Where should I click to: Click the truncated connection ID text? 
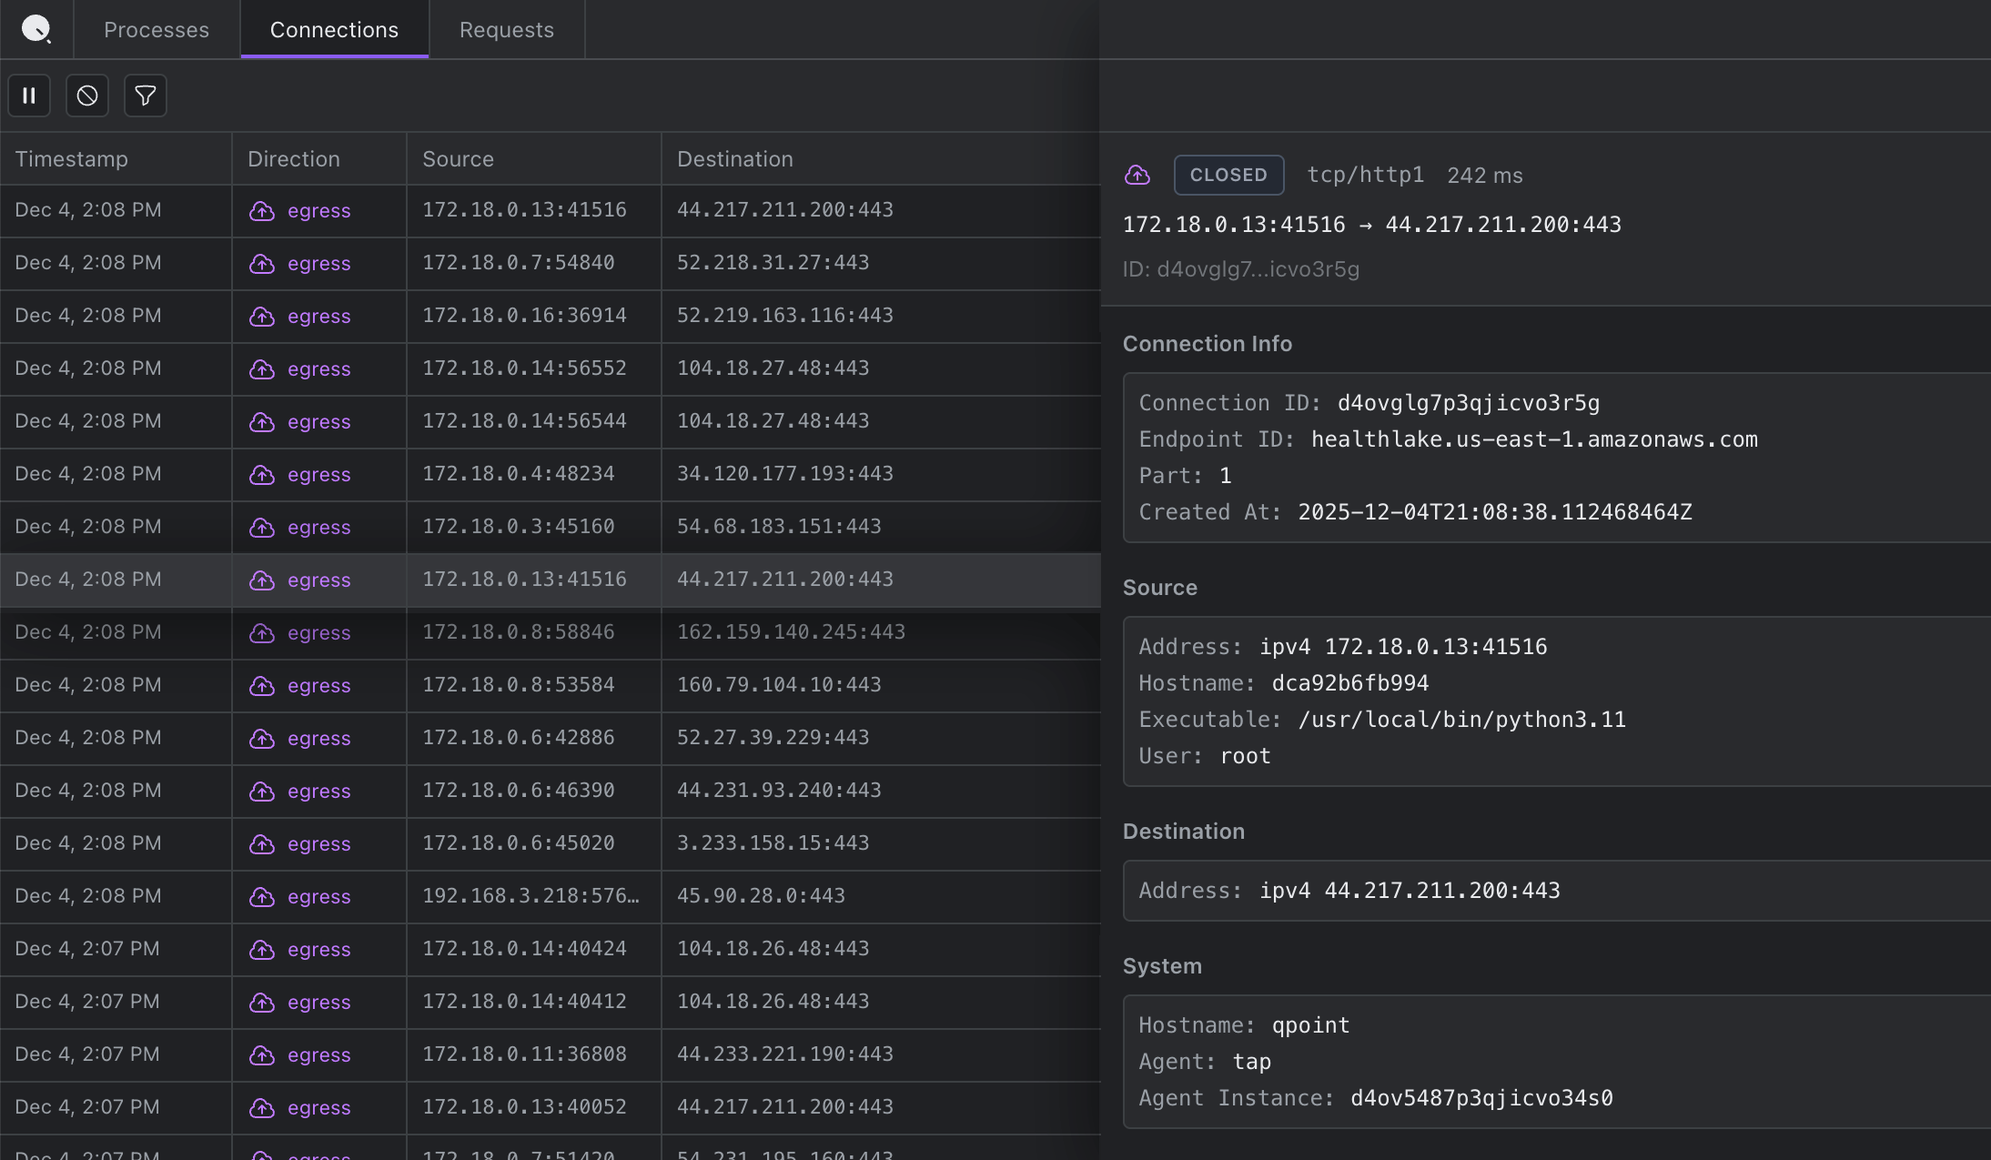coord(1241,269)
